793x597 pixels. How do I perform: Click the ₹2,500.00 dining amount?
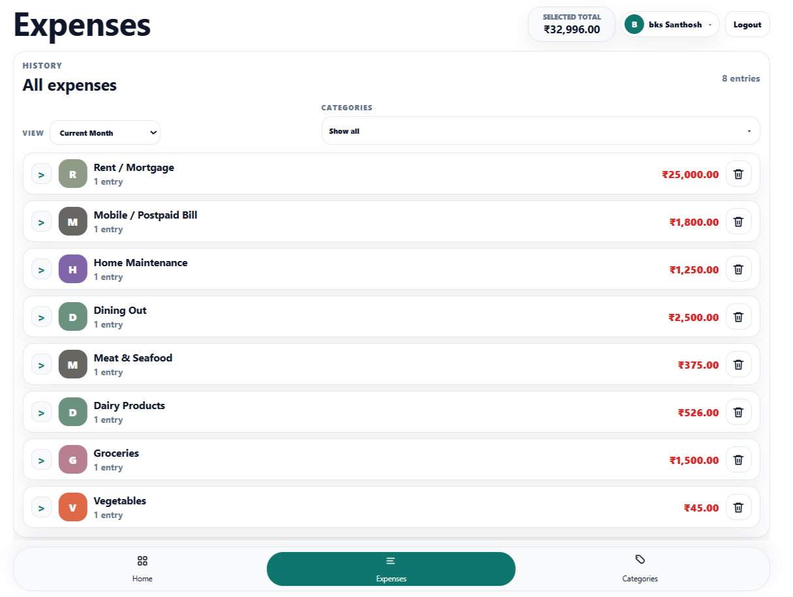point(694,318)
